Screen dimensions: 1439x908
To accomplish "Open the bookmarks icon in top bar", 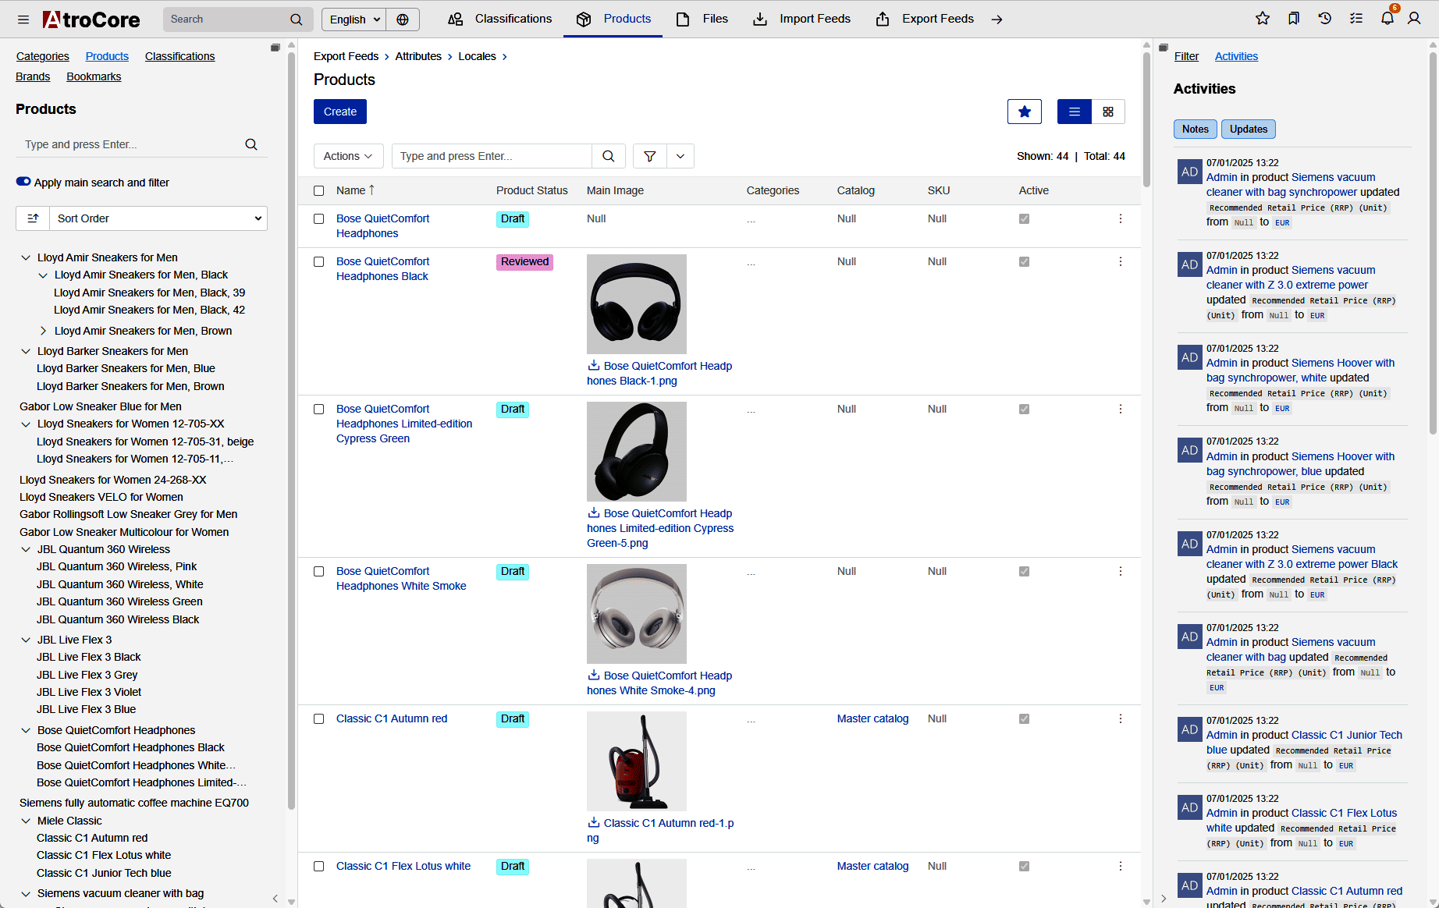I will coord(1294,19).
